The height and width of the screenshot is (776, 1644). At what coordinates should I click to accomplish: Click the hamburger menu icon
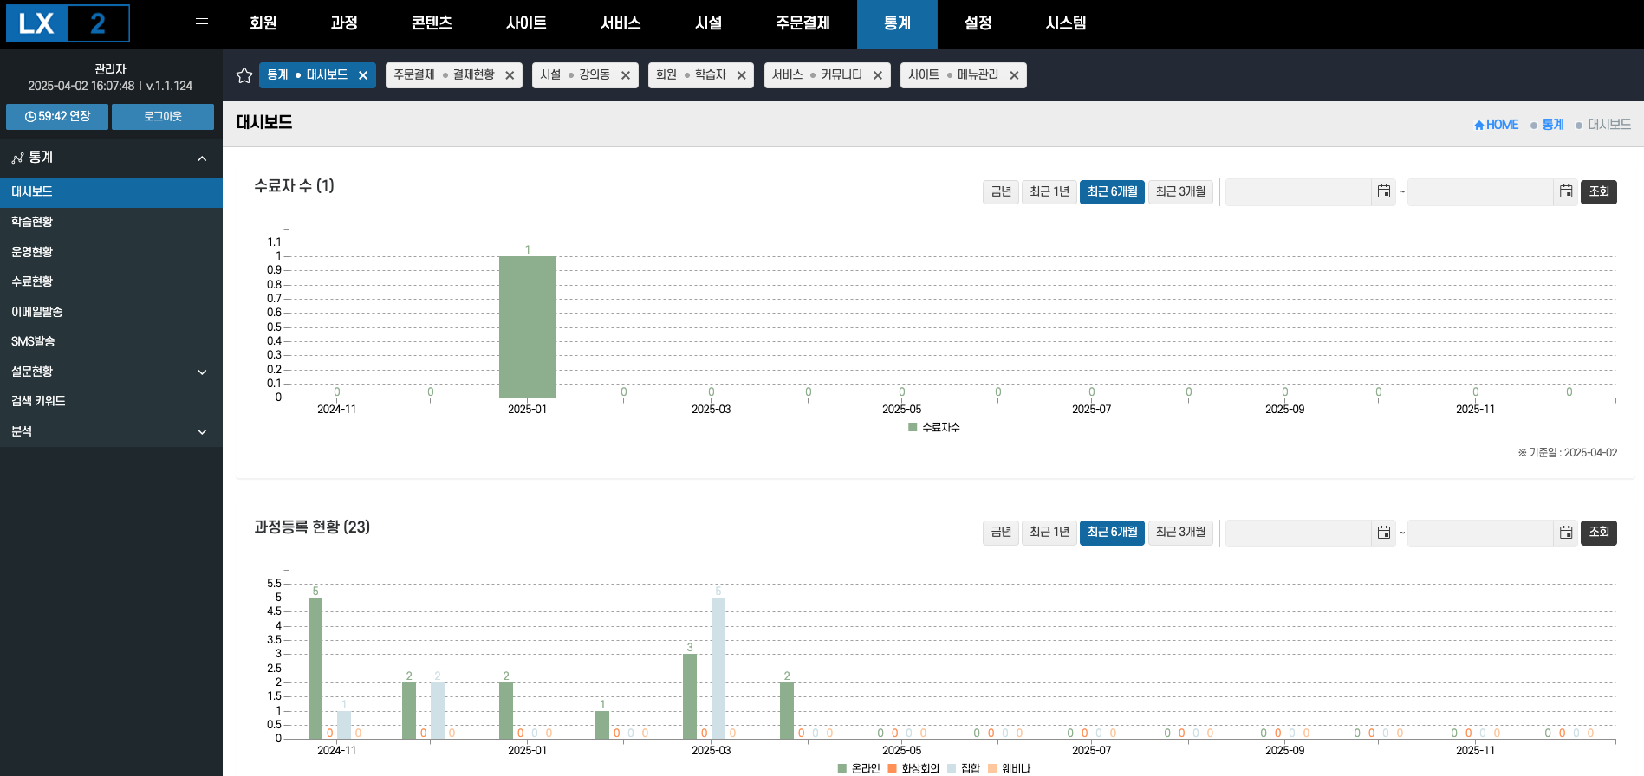click(x=201, y=23)
